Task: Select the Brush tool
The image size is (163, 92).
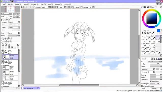Action: coord(153,37)
